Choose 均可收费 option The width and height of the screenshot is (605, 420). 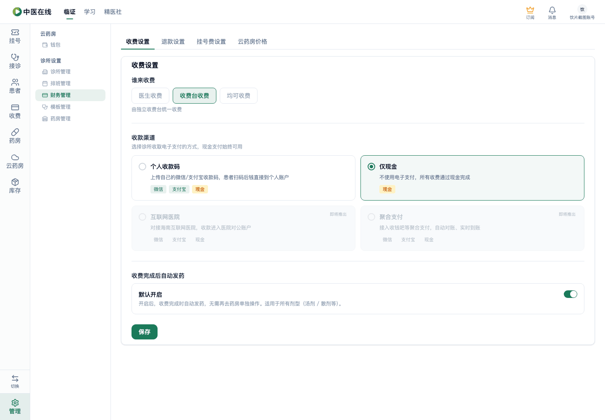[239, 96]
